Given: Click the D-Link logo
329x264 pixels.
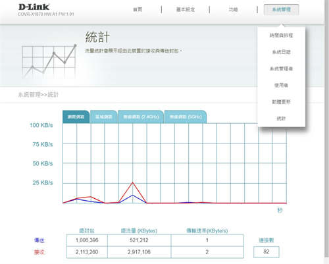Looking at the screenshot, I should tap(34, 7).
